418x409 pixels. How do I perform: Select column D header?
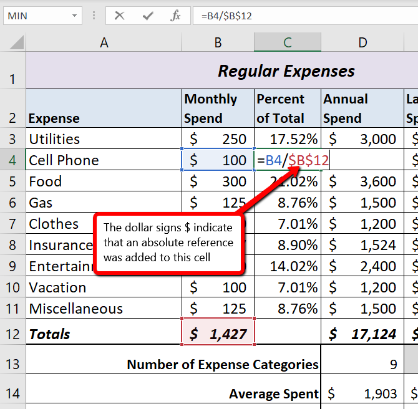[x=362, y=42]
